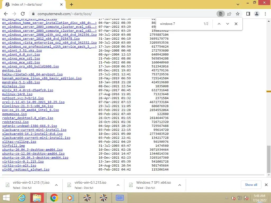
Task: Click the Chrome taskbar icon
Action: 54,198
